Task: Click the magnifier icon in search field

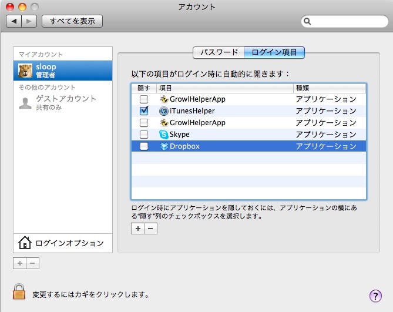Action: [307, 21]
